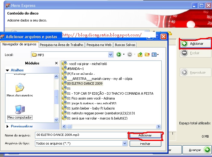Switch to Pesquisa na Área de Trabalho tab

click(62, 45)
